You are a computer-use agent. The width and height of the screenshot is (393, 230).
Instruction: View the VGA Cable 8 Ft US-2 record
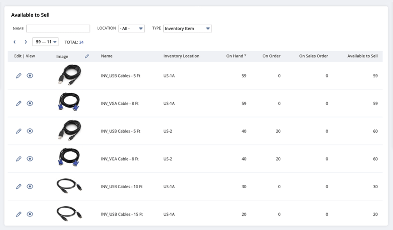30,159
